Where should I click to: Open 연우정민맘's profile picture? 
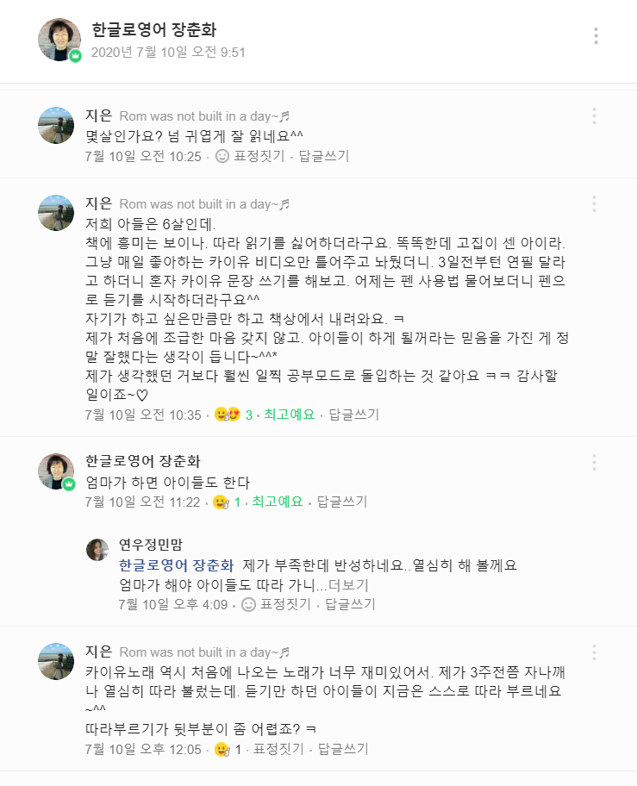[97, 549]
